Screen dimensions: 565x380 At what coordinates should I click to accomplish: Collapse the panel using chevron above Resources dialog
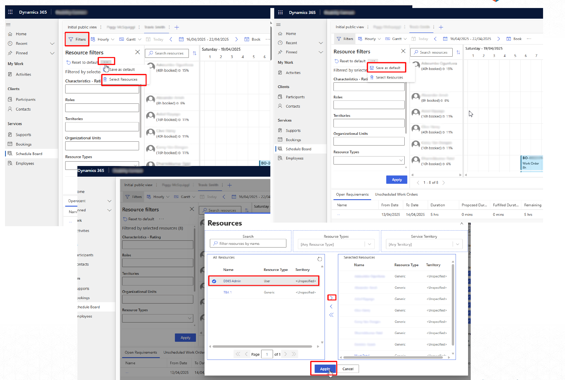coord(462,224)
